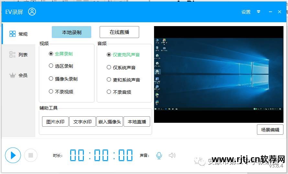Choose the 仅系统声音 radio option
Image resolution: width=288 pixels, height=174 pixels.
pyautogui.click(x=121, y=68)
